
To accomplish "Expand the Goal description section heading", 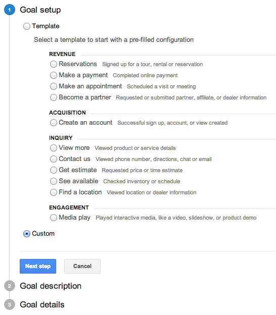I will (x=51, y=286).
